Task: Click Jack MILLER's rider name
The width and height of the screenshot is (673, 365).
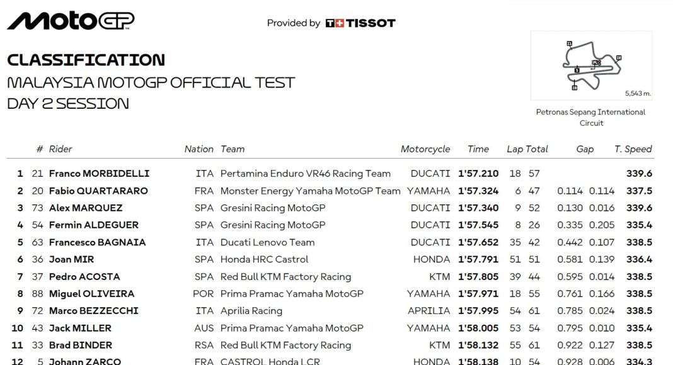Action: (80, 328)
